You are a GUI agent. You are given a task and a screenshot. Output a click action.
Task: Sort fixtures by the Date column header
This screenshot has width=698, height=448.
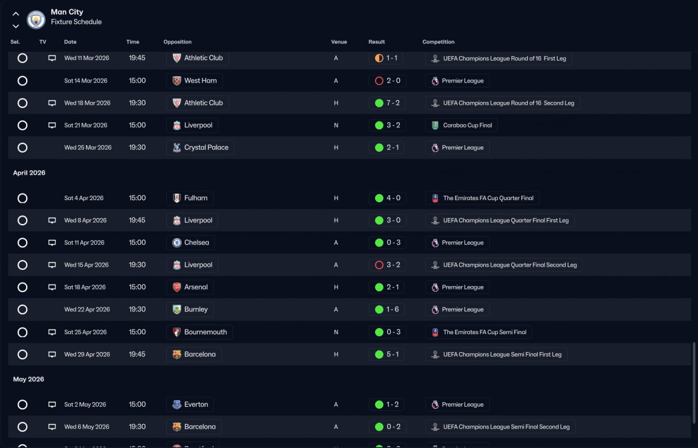pos(70,42)
